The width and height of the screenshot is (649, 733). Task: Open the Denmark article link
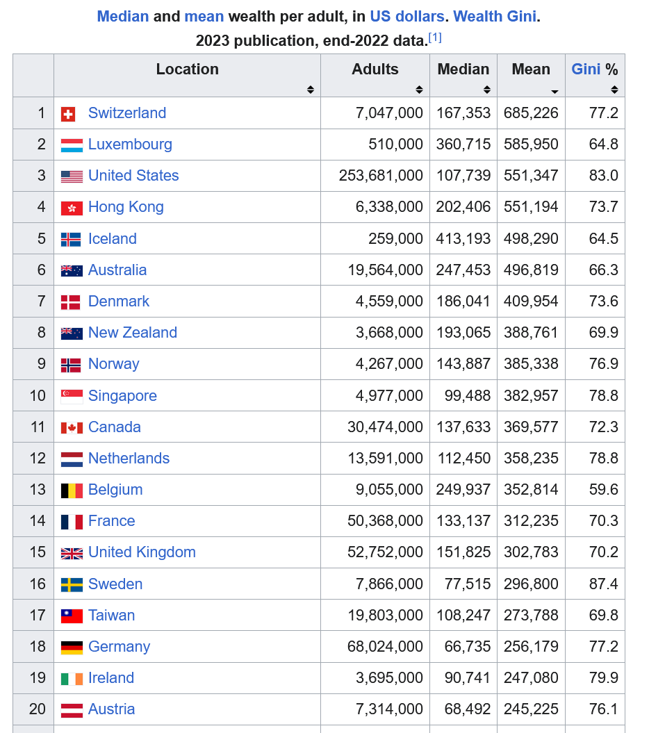click(x=118, y=301)
